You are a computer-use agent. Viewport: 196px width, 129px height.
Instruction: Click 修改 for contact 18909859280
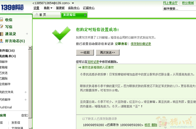(x=147, y=125)
